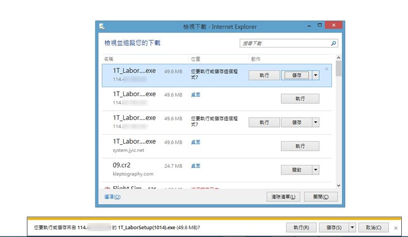This screenshot has height=237, width=408.
Task: Open the 09.cr2 file
Action: click(x=296, y=170)
